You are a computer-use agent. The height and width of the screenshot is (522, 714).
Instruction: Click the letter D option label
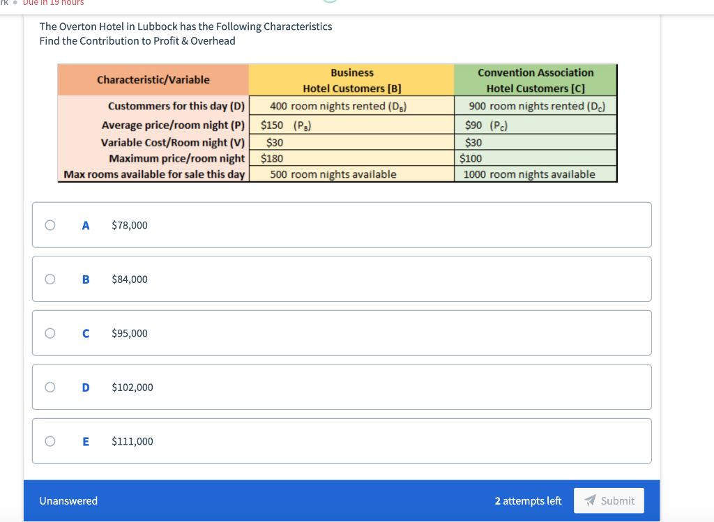click(x=86, y=387)
